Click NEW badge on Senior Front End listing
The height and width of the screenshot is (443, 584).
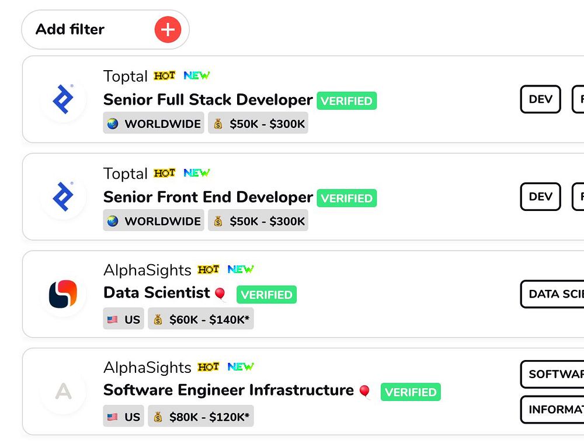click(197, 173)
